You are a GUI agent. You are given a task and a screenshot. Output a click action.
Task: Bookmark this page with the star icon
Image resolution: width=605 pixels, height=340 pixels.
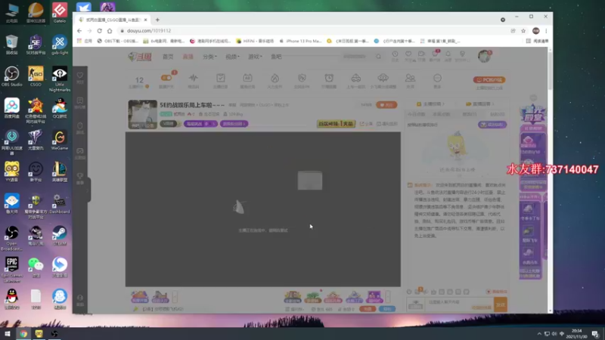pos(523,31)
